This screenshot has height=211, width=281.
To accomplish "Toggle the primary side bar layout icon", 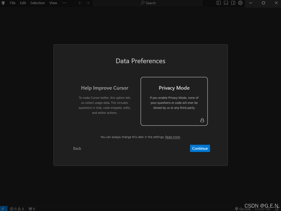I will point(219,3).
